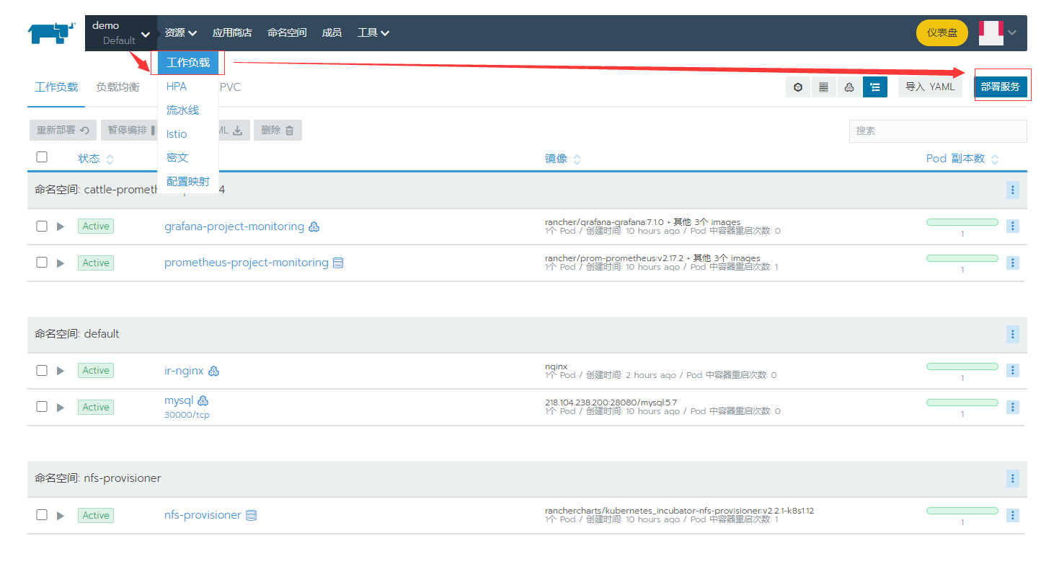
Task: Sort by the Pod 副本数 column
Action: [962, 159]
